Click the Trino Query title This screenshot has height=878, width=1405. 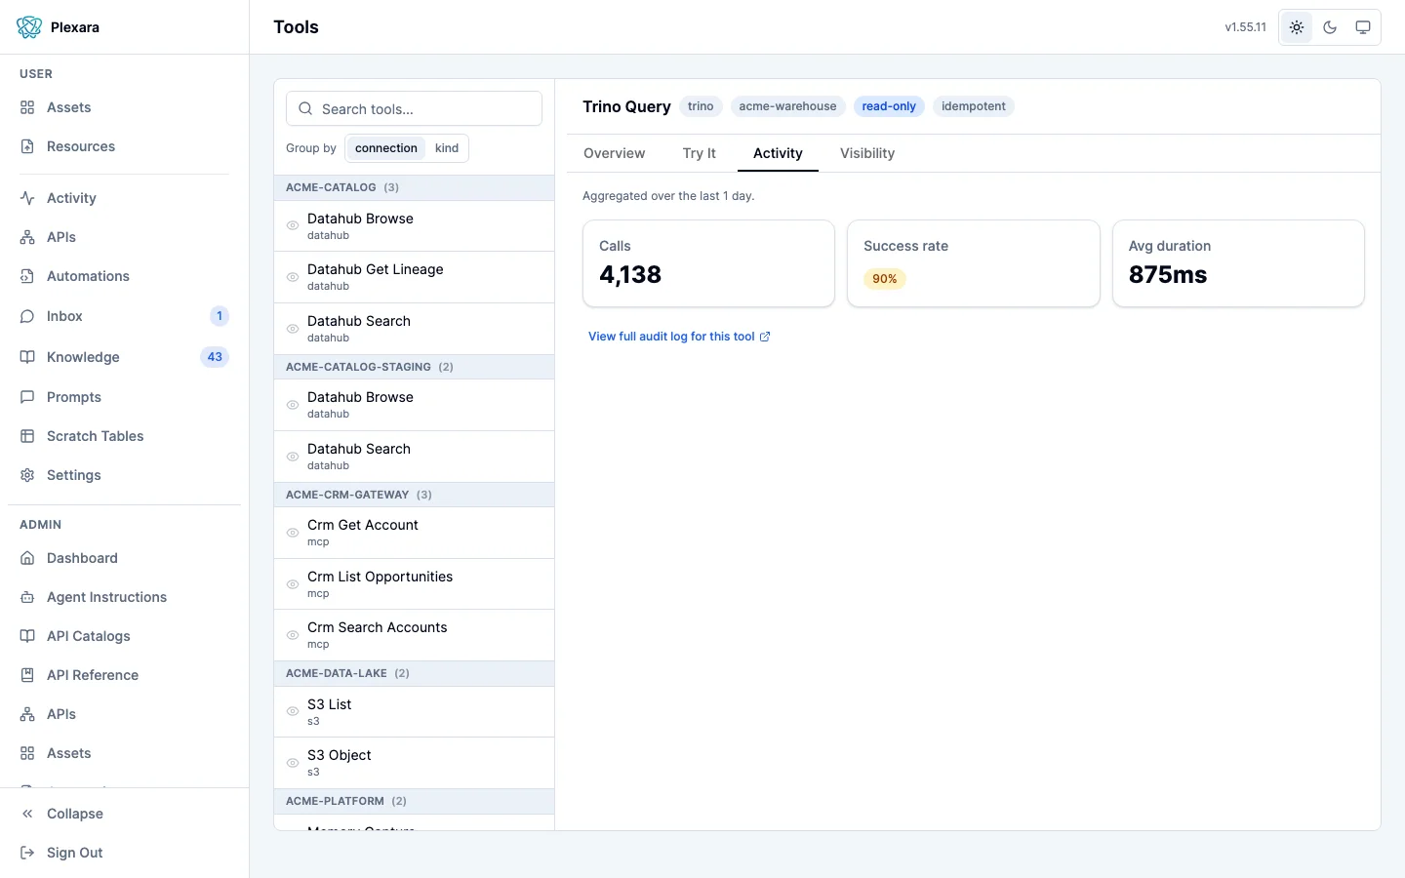(626, 106)
